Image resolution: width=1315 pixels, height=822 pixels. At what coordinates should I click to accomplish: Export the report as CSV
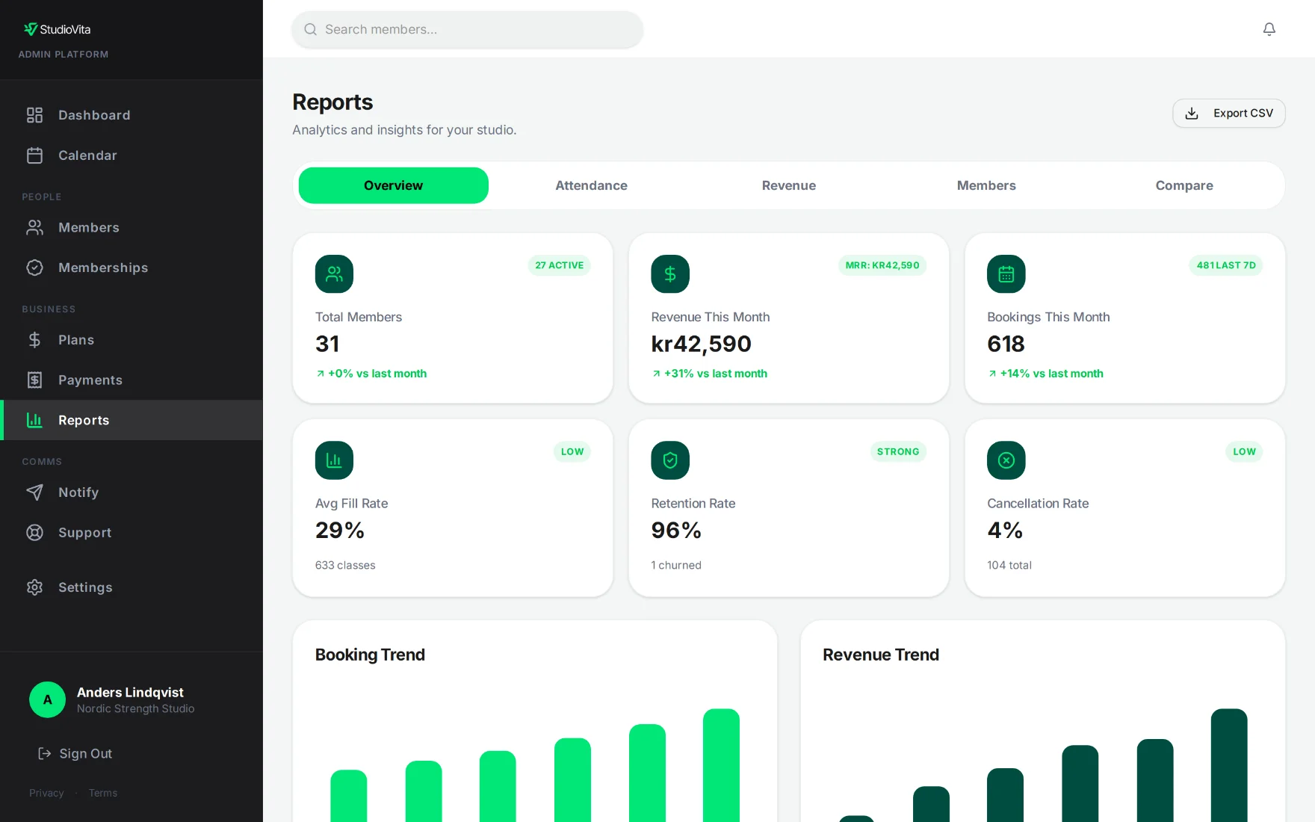[x=1229, y=113]
